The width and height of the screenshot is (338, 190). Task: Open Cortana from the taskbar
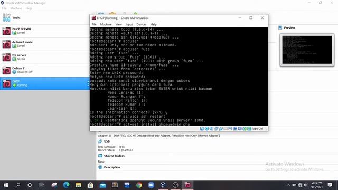click(30, 185)
